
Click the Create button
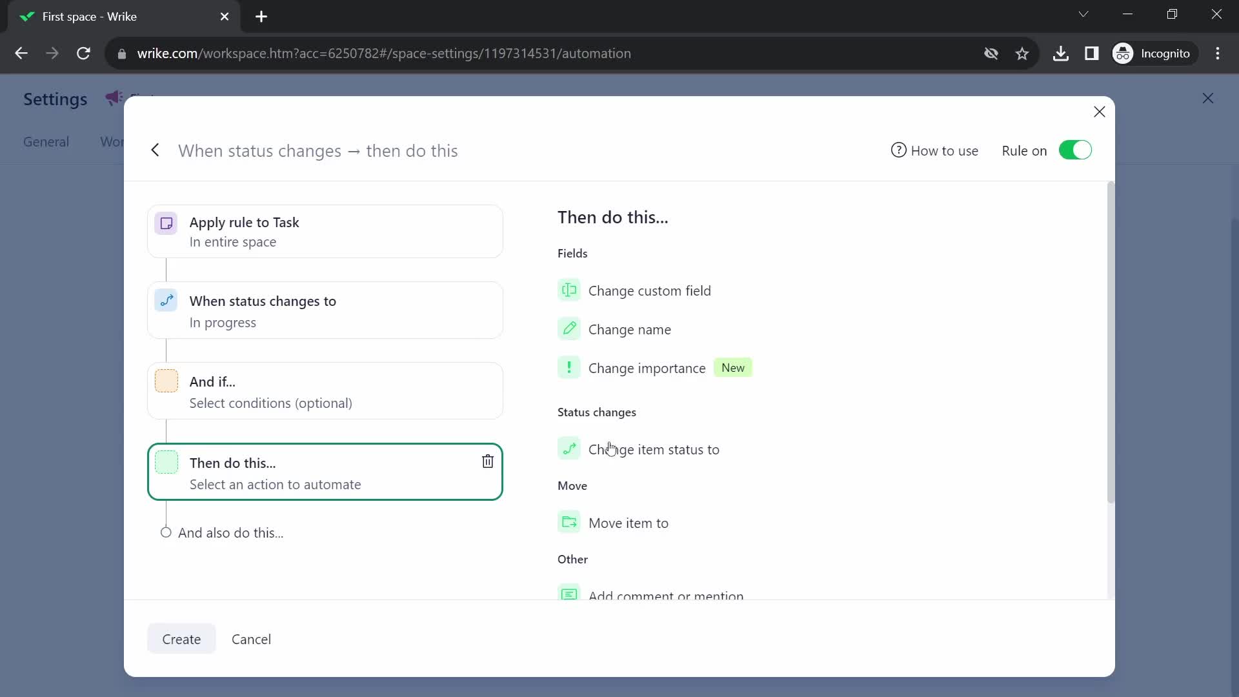(181, 639)
